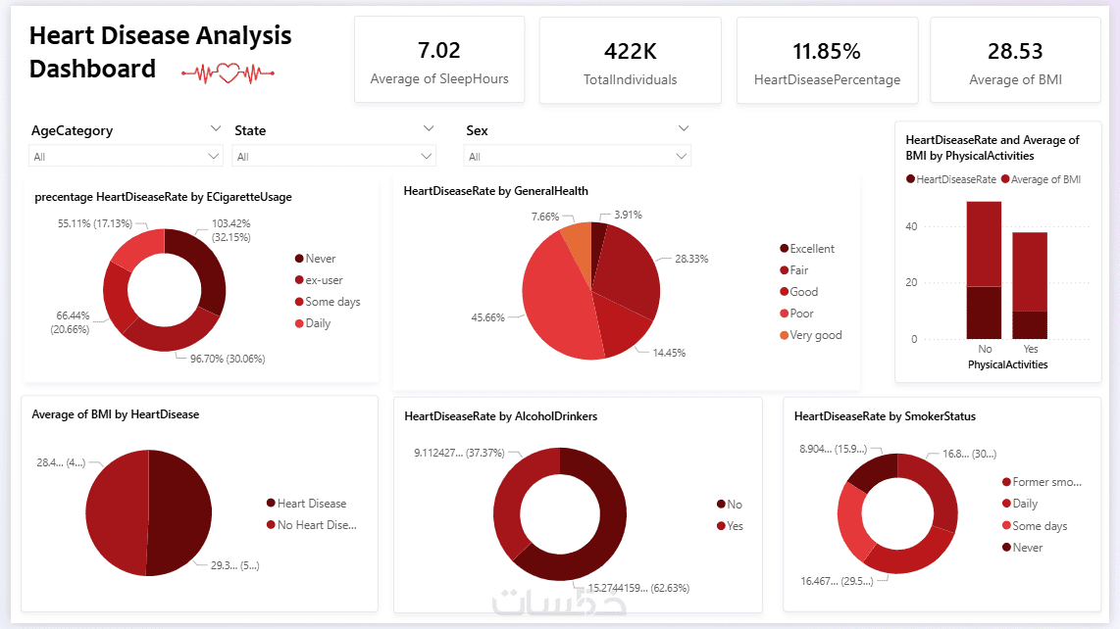Viewport: 1120px width, 629px height.
Task: Select the Average of SleepHours card
Action: (x=439, y=60)
